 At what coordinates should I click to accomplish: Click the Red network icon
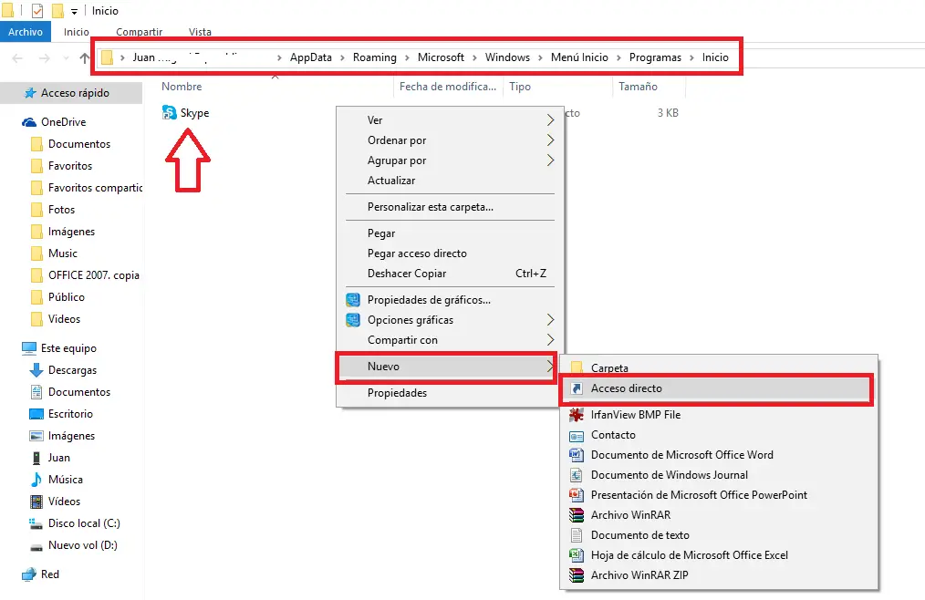pyautogui.click(x=29, y=574)
